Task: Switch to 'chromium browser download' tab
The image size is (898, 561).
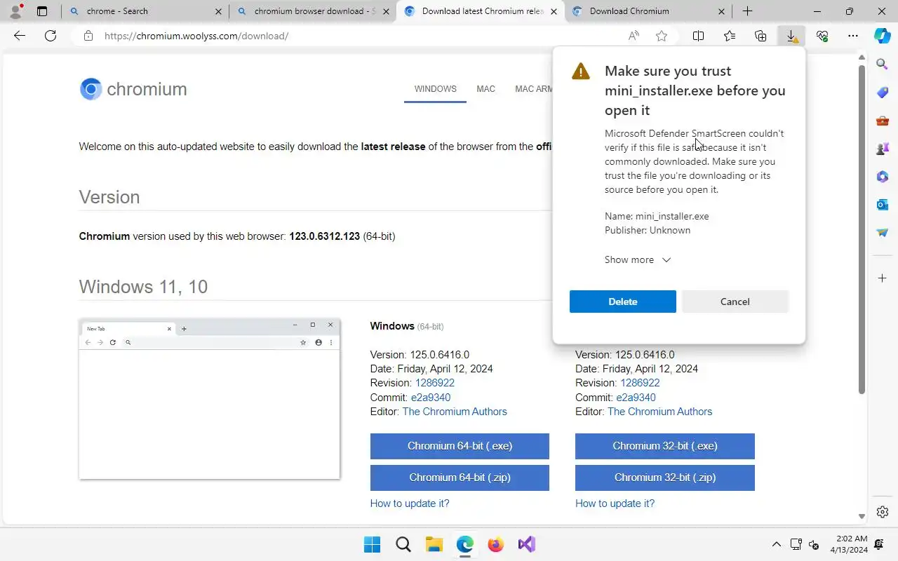Action: click(x=313, y=11)
